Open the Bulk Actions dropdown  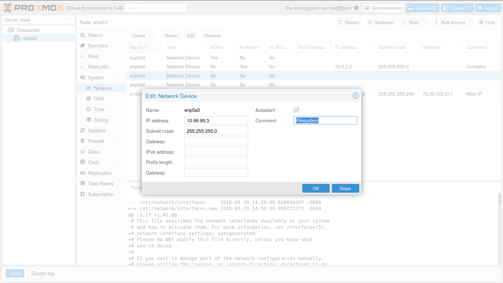point(453,23)
